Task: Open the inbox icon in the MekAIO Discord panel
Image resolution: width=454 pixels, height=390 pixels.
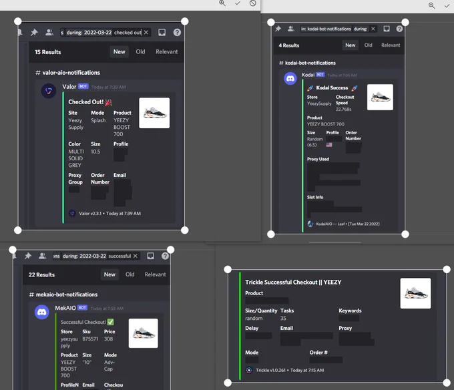Action: tap(151, 256)
